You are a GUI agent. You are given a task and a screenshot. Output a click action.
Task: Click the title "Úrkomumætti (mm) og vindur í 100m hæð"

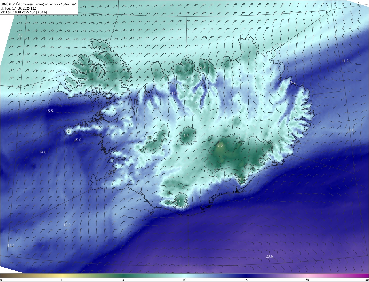(x=46, y=4)
